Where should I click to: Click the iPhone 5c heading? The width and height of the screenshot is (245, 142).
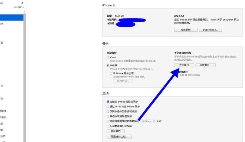109,5
